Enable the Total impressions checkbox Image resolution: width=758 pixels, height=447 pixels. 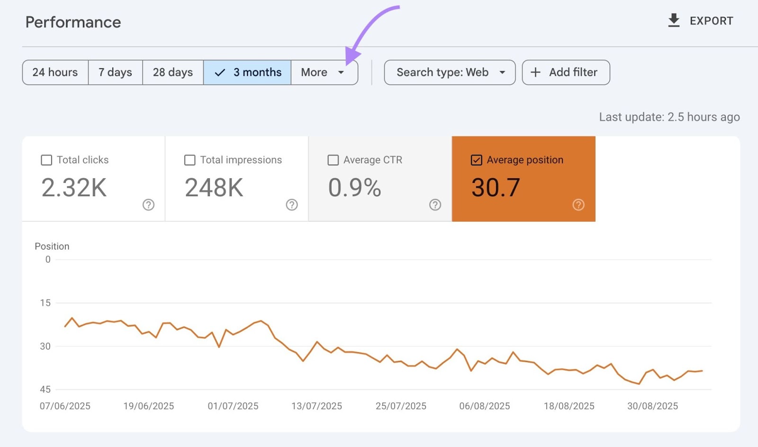(189, 160)
